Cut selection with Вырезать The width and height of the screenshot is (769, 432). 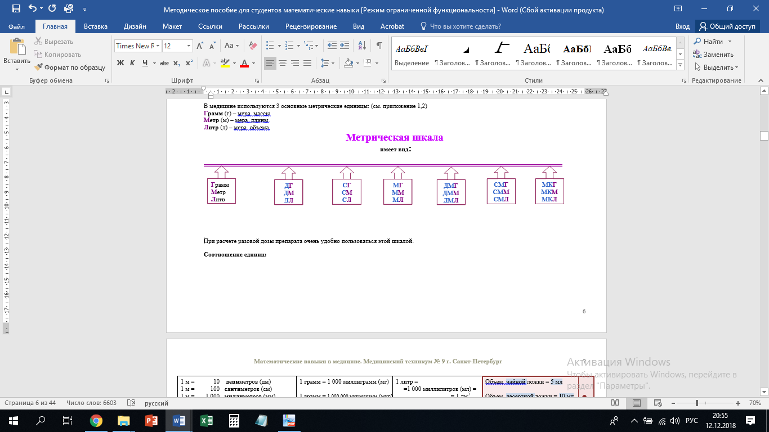click(54, 42)
